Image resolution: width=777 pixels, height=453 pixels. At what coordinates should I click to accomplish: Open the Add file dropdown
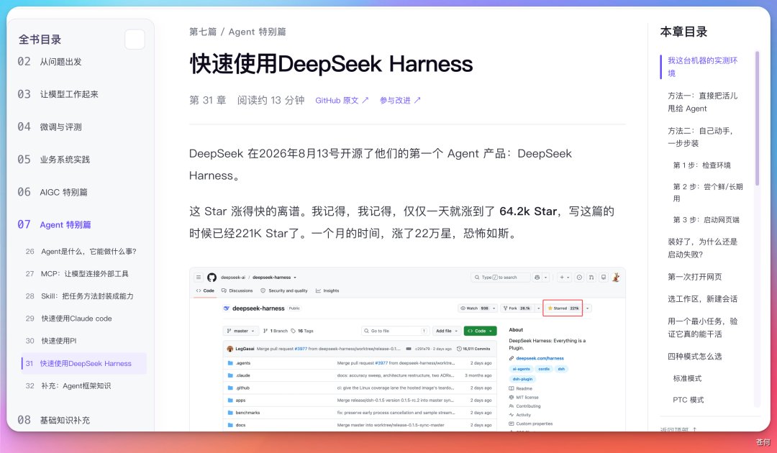(447, 331)
